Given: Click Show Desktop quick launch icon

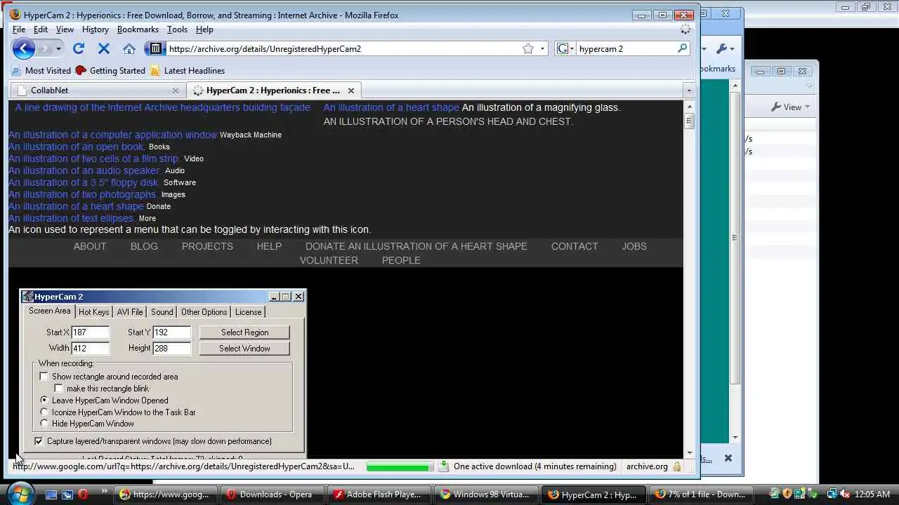Looking at the screenshot, I should tap(51, 494).
